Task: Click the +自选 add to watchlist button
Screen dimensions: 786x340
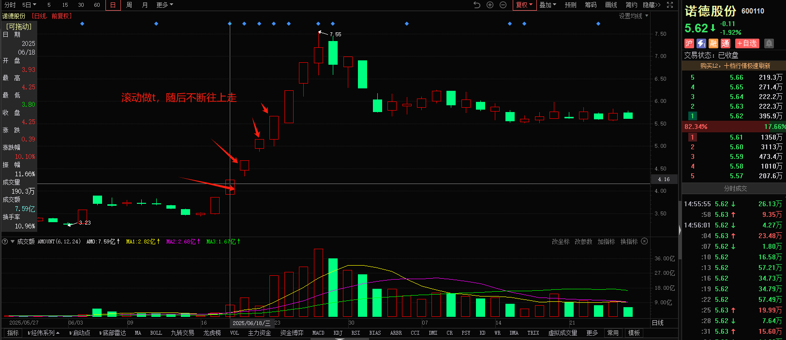Action: (x=747, y=43)
